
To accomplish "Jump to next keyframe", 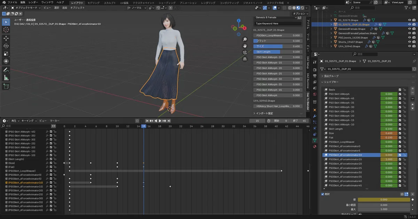I will pyautogui.click(x=164, y=120).
